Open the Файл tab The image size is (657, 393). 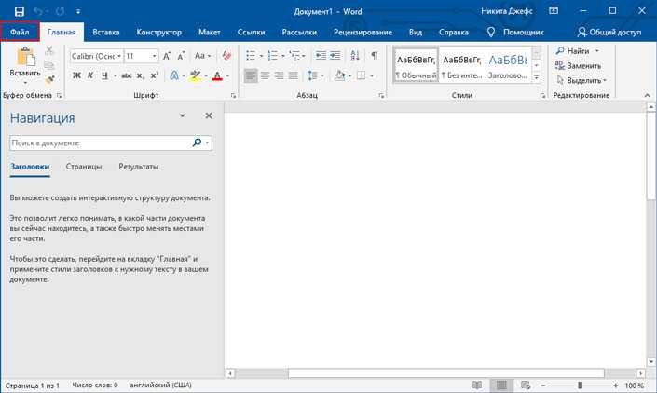click(20, 32)
